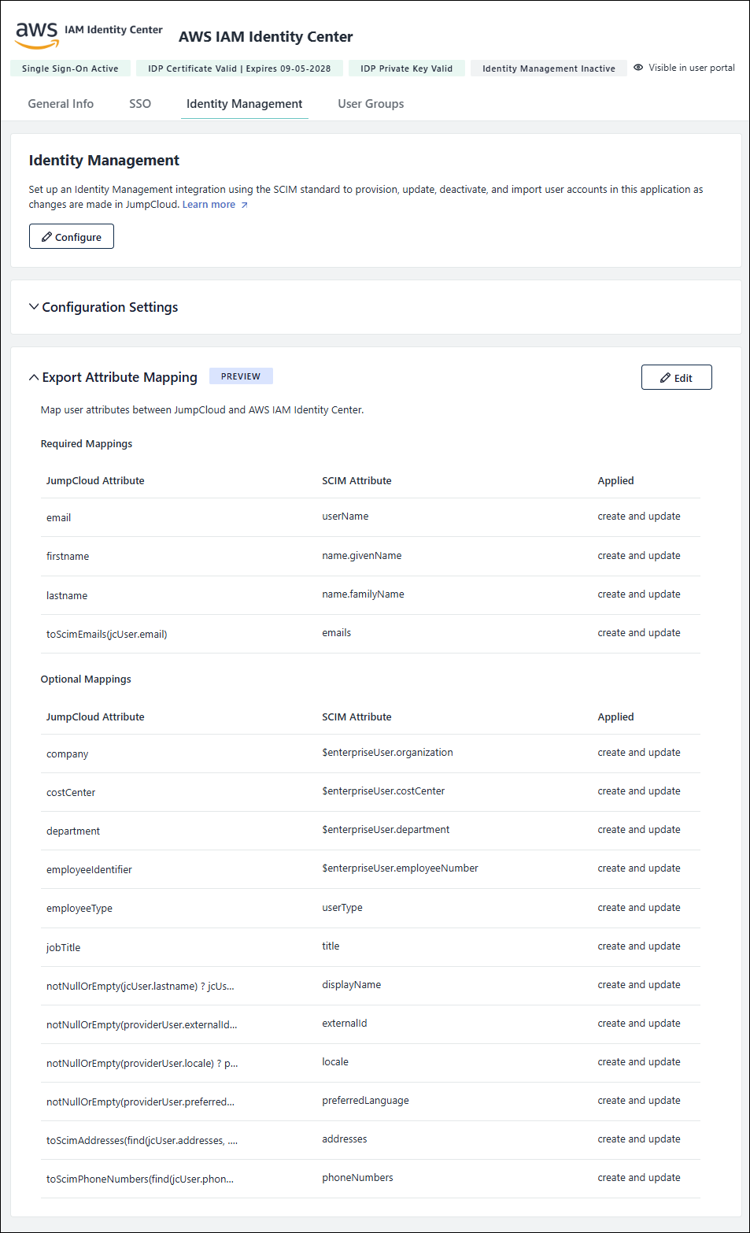Image resolution: width=750 pixels, height=1233 pixels.
Task: Click the AWS logo icon
Action: click(37, 35)
